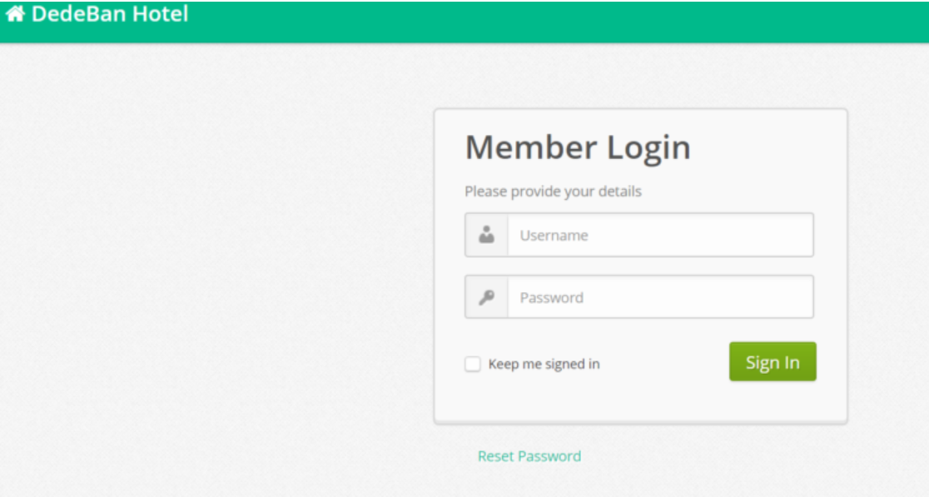Click the user silhouette icon beside Username

486,235
